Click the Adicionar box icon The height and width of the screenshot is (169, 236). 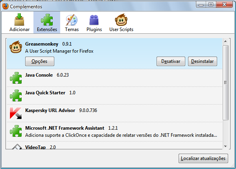tap(19, 20)
